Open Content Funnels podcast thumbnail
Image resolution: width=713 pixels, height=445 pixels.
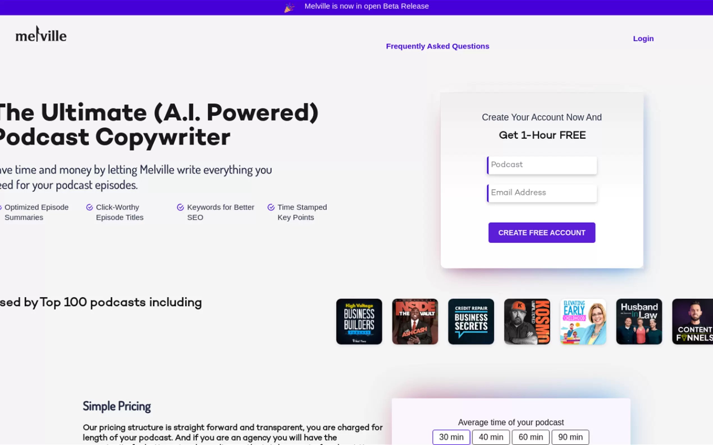pyautogui.click(x=693, y=322)
